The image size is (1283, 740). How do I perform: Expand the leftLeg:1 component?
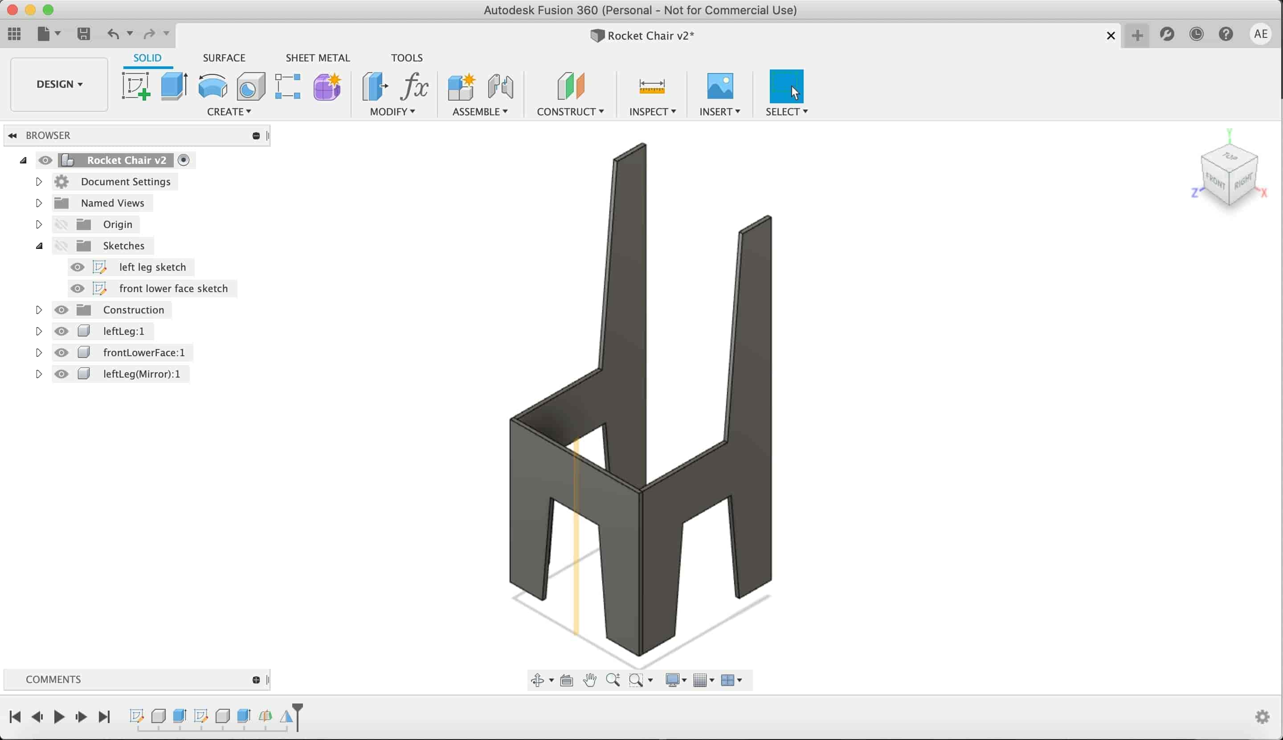[39, 331]
